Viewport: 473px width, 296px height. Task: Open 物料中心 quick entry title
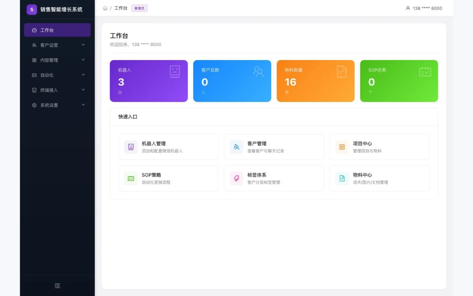[x=362, y=175]
